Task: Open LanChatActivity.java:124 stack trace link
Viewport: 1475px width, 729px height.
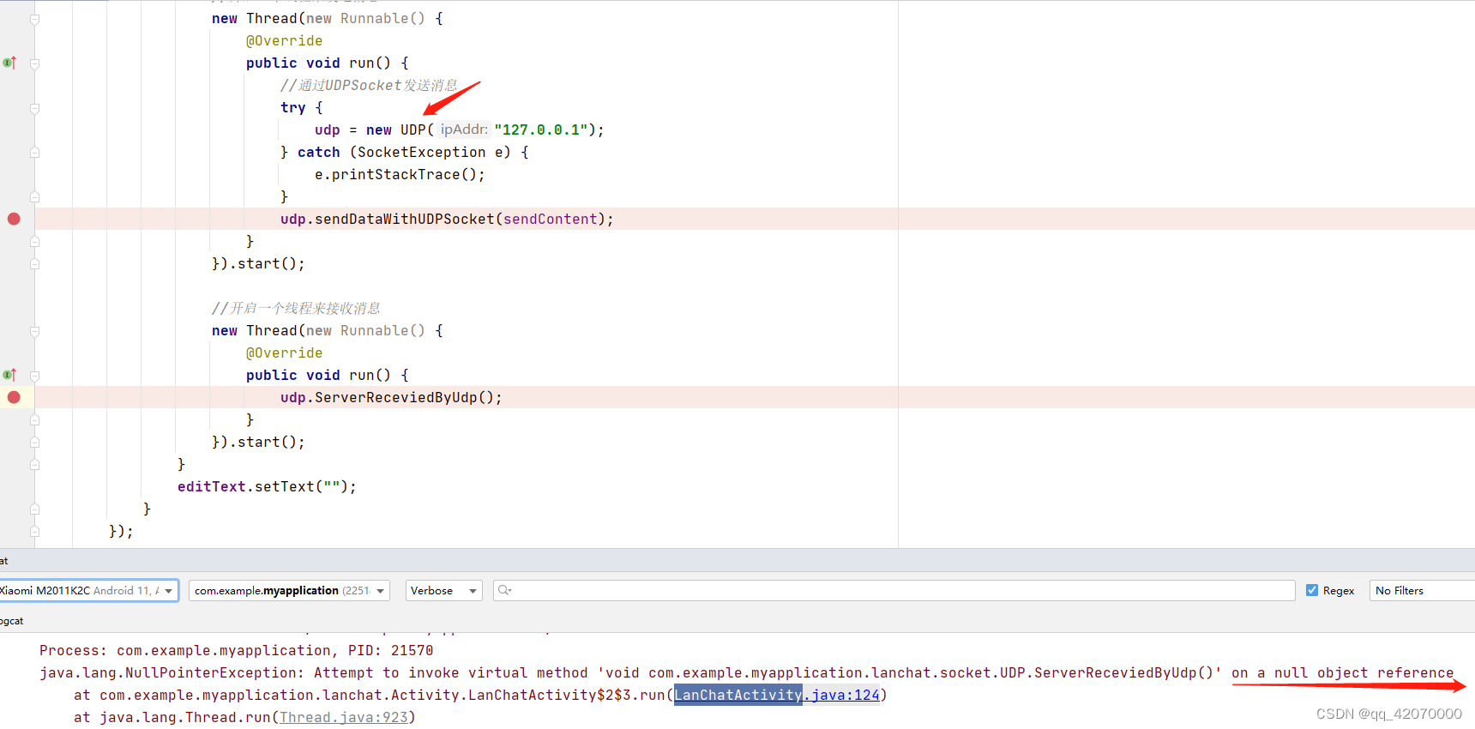Action: 777,695
